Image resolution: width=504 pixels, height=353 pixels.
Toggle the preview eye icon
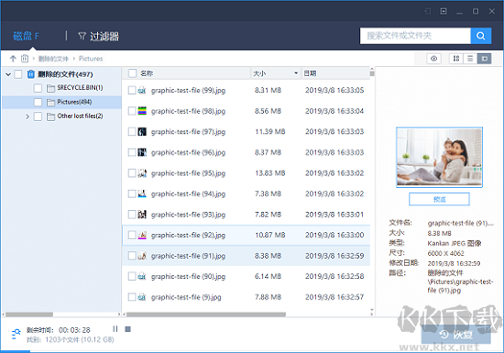(434, 59)
